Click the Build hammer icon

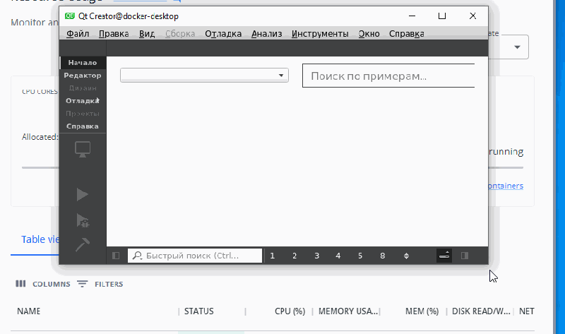pos(83,244)
